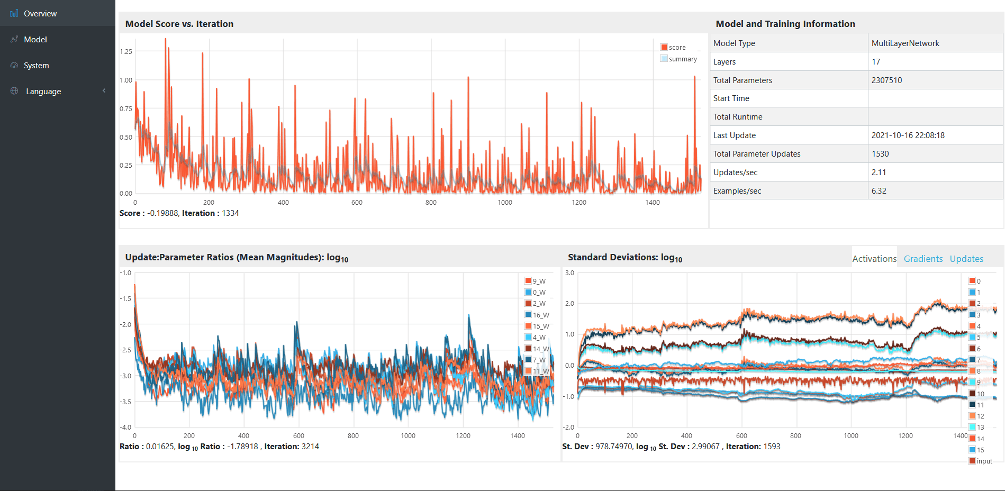Screen dimensions: 1005x491
Task: Select the Total Parameters value 2307510
Action: tap(935, 80)
